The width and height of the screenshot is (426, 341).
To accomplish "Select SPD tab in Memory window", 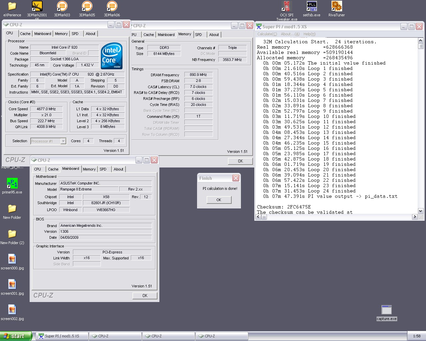I will (x=198, y=35).
